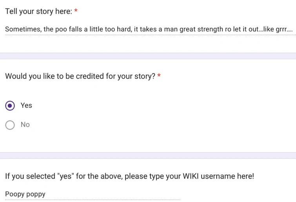This screenshot has height=202, width=296.
Task: Click the "Yes" option label text
Action: click(x=26, y=106)
